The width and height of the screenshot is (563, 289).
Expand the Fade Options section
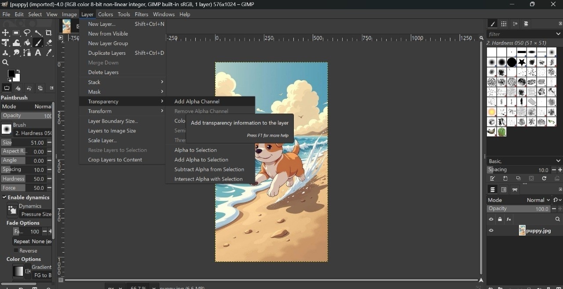pyautogui.click(x=23, y=223)
